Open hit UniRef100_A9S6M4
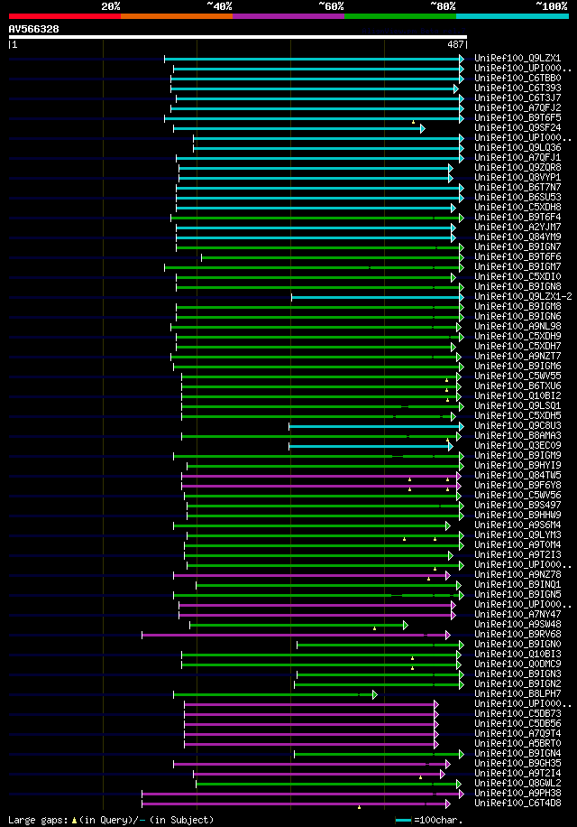Viewport: 577px width, 827px height. [517, 525]
